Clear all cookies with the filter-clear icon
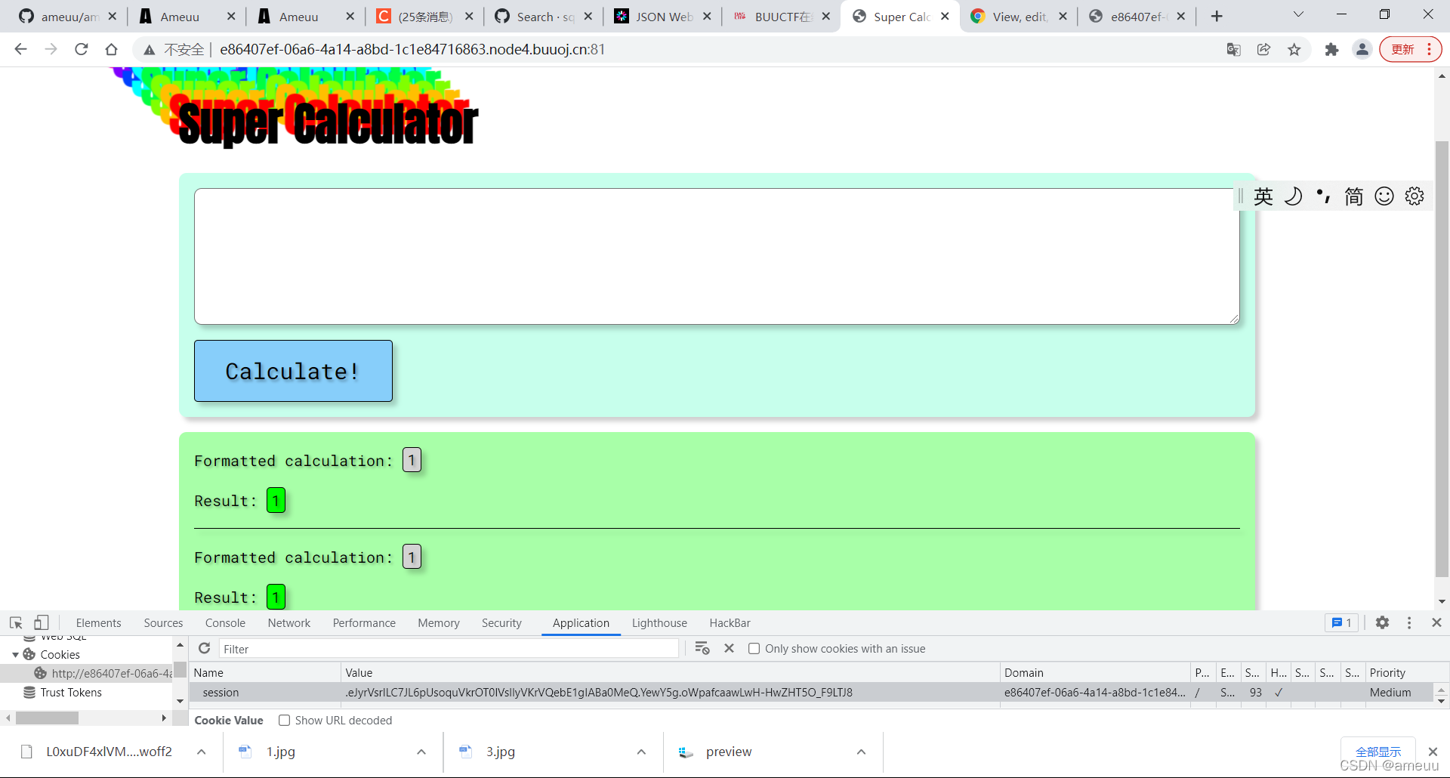Image resolution: width=1450 pixels, height=778 pixels. [x=702, y=648]
